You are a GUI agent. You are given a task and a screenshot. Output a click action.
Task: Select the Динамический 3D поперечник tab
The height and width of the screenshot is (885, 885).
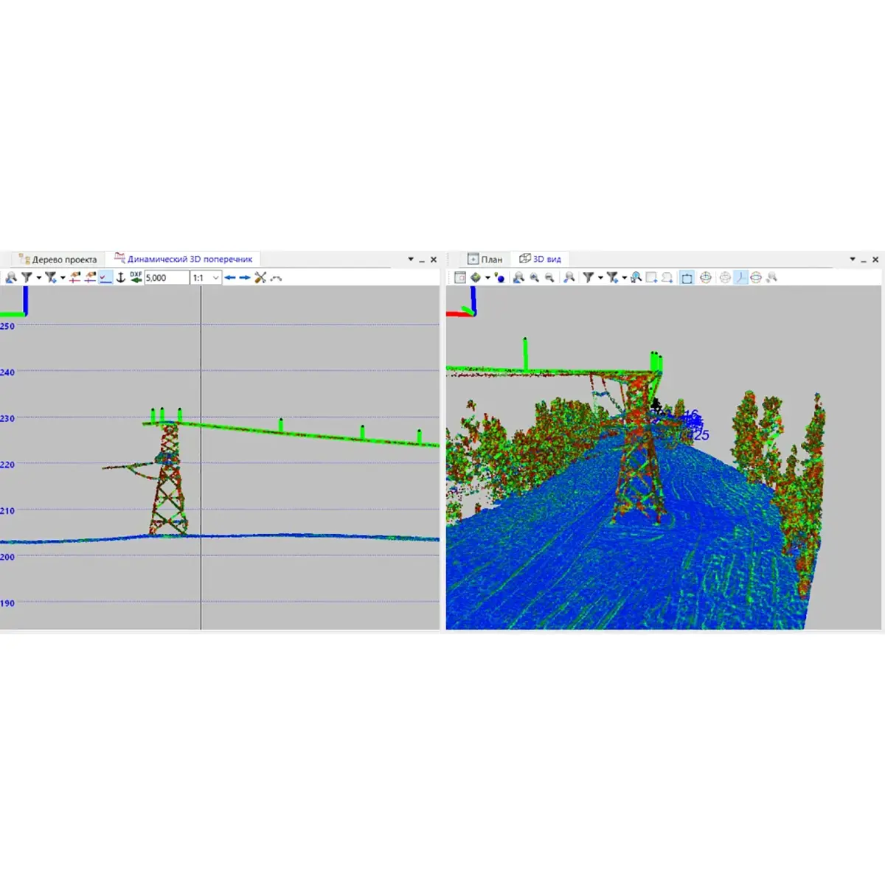(184, 260)
